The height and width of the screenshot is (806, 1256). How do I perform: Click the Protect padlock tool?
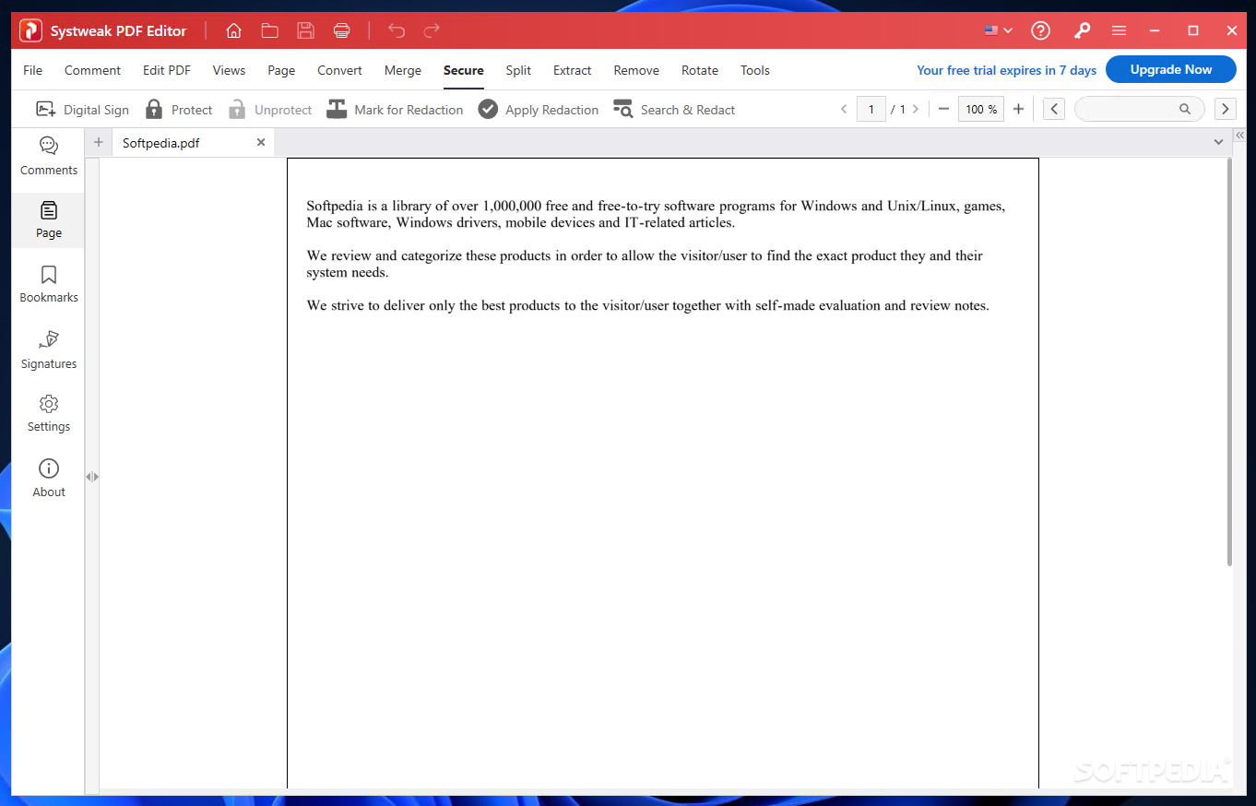click(x=179, y=110)
